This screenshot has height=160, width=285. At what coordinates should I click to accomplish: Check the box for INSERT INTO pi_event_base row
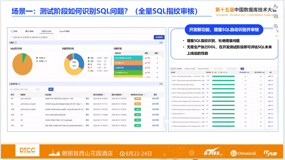coord(172,97)
